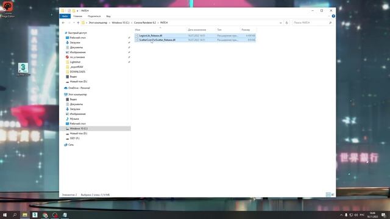
Task: Open the volume control from the system tray
Action: [x=356, y=215]
